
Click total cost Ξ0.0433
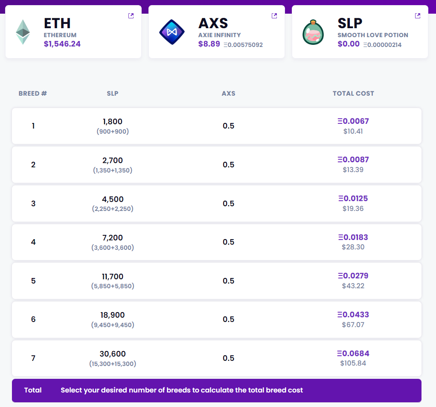coord(353,315)
